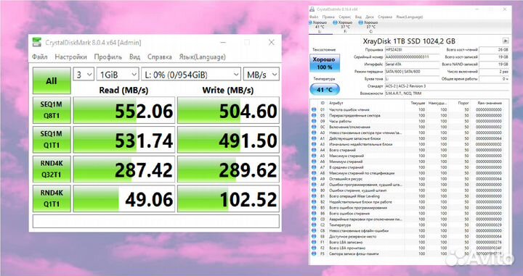Screen dimensions: 523x276
Task: Open Правка menu in CrystalDiskInfo
Action: (x=328, y=17)
